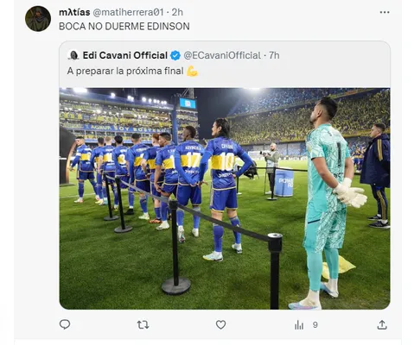The height and width of the screenshot is (345, 414).
Task: Open the @matiherrera01 handle link
Action: [128, 12]
